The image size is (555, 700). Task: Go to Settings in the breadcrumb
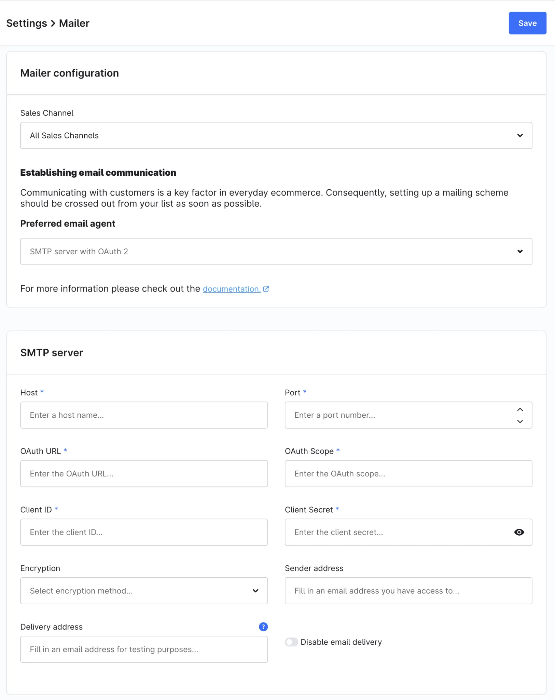[27, 23]
